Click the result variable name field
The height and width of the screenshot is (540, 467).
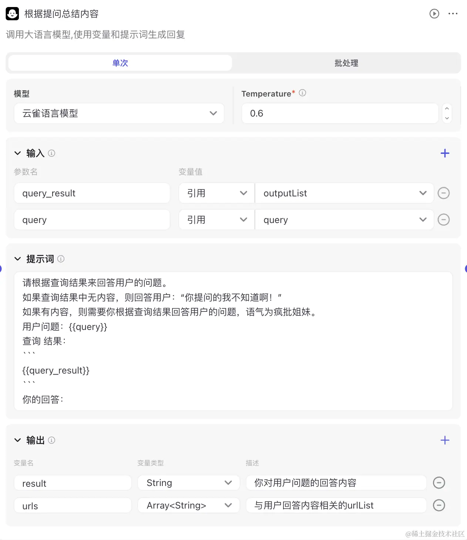[73, 483]
